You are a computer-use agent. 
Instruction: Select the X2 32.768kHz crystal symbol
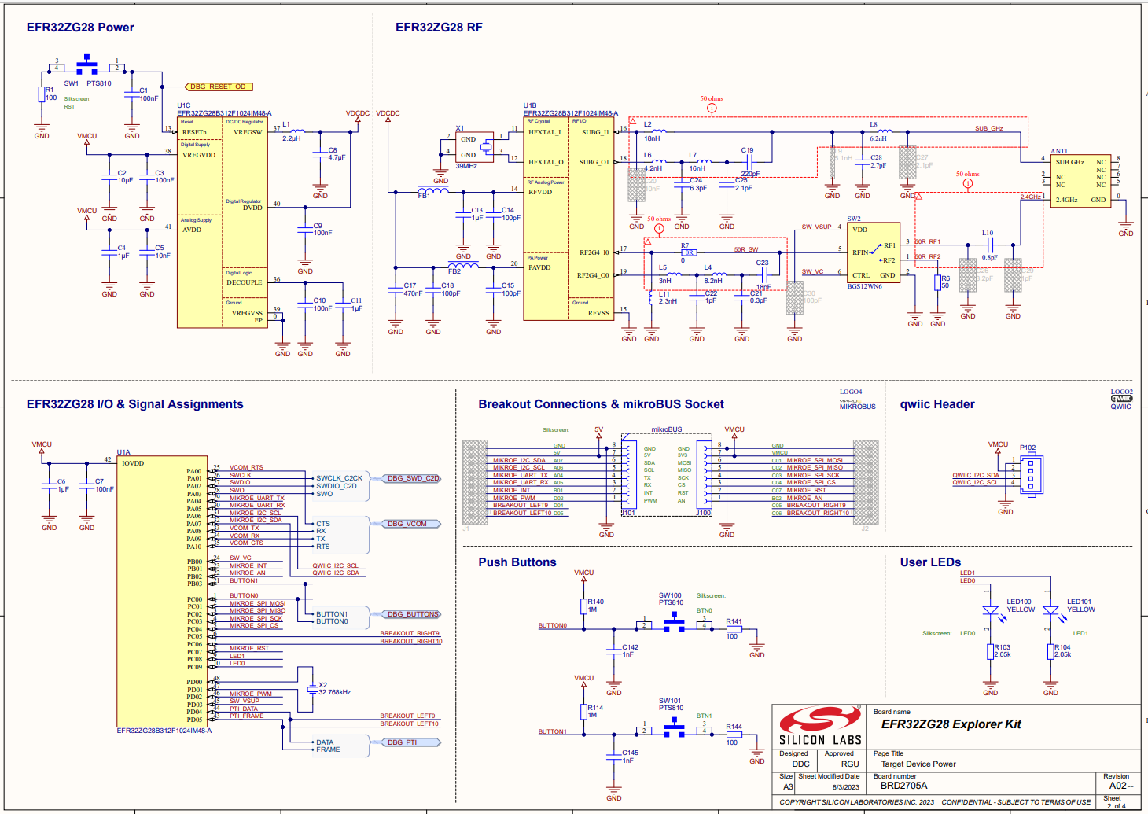tap(312, 690)
